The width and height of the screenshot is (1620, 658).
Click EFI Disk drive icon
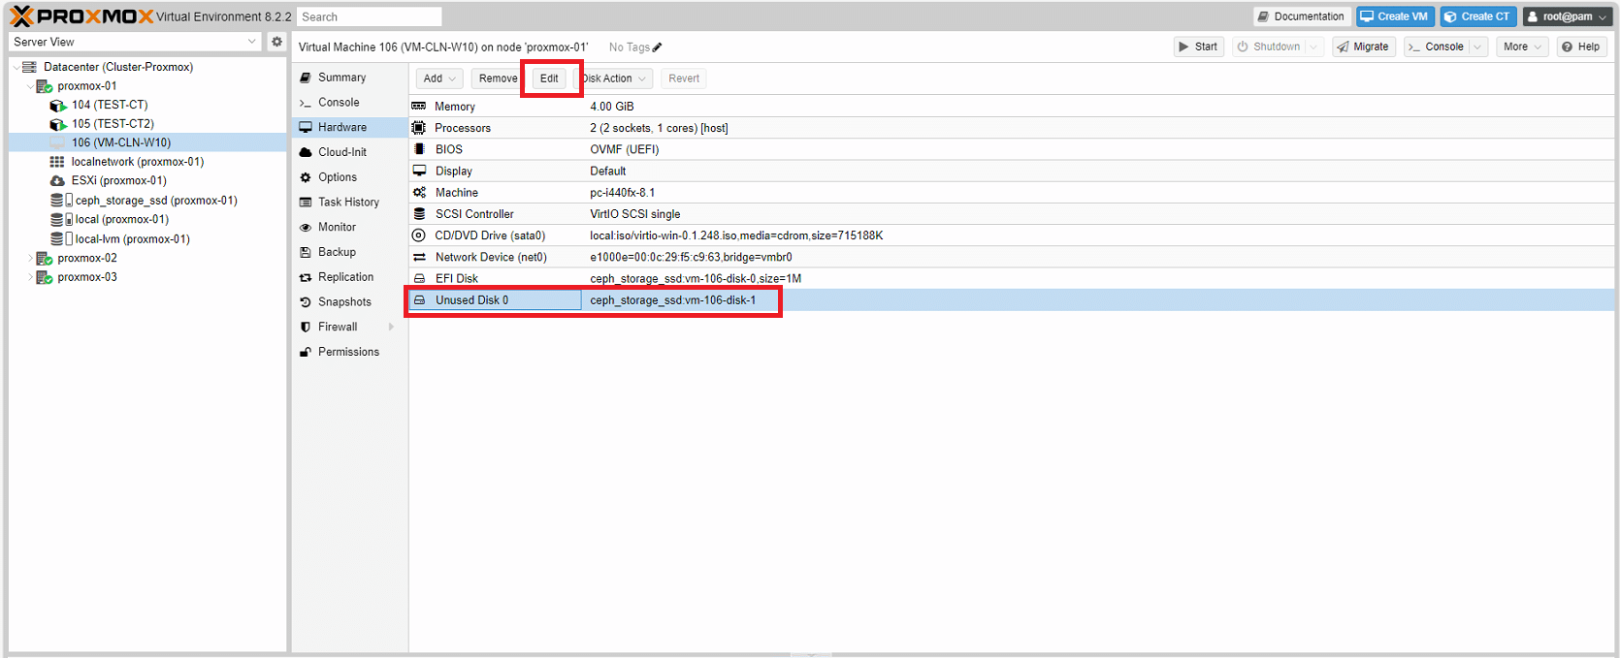[419, 278]
